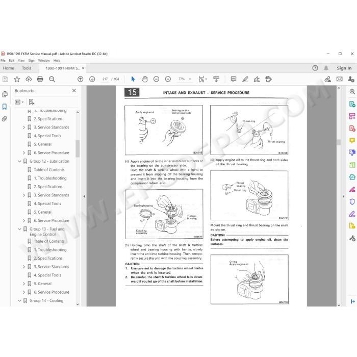The height and width of the screenshot is (357, 357).
Task: Click the Save file icon
Action: point(5,79)
